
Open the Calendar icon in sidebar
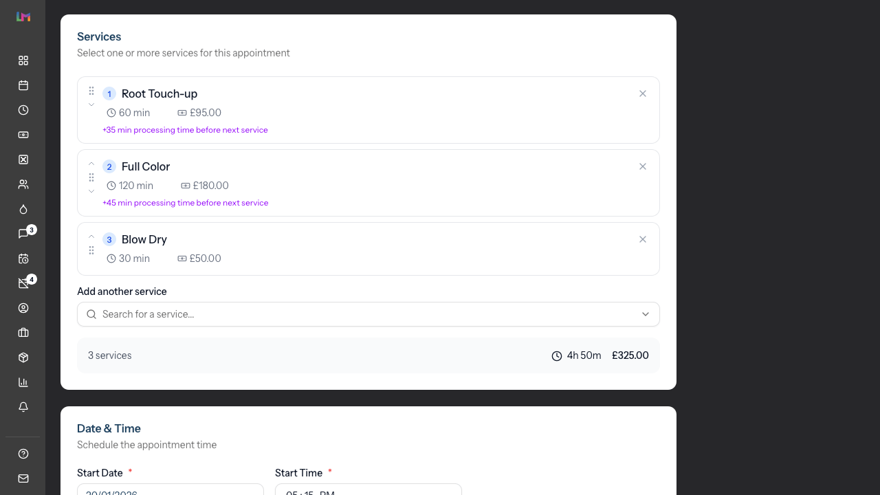pyautogui.click(x=23, y=85)
